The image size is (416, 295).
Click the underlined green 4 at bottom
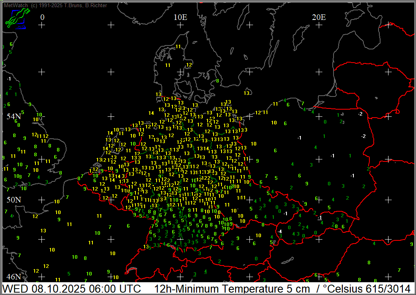[x=205, y=271]
